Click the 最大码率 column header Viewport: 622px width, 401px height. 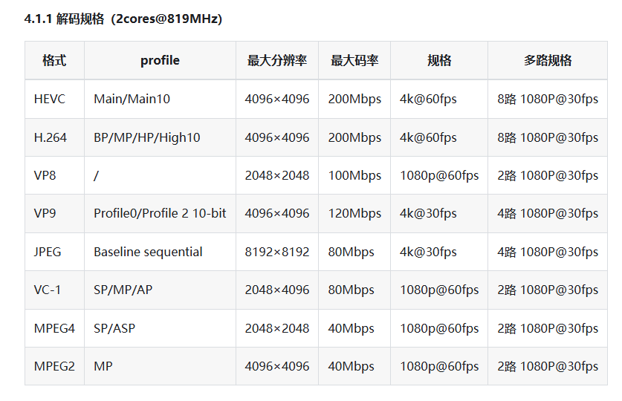(x=354, y=60)
